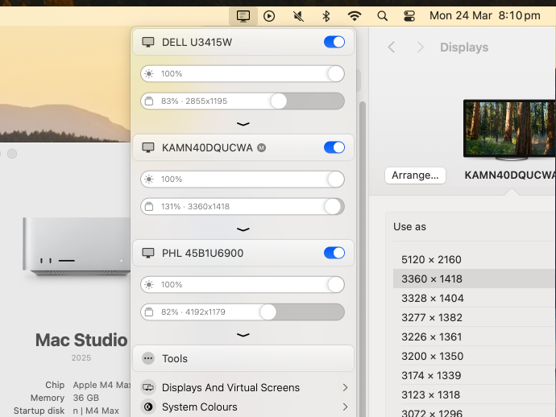Toggle the KAMN40DQUCWA display switch

click(334, 147)
